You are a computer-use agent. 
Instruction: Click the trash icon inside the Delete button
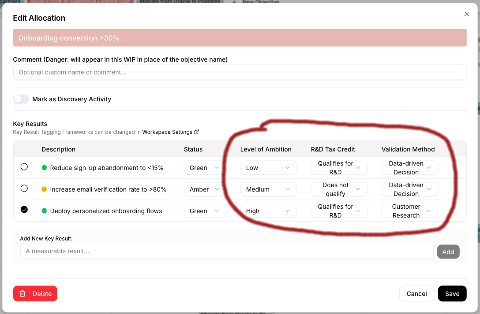point(22,293)
